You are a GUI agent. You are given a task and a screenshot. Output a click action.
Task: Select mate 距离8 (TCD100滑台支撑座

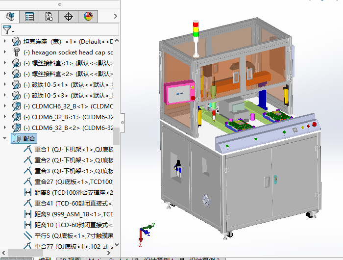73,192
